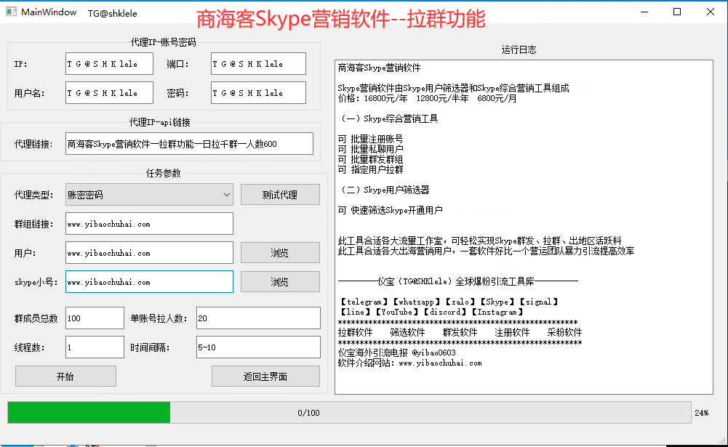Click log line 可 快速筛选Skype开通用户
This screenshot has width=728, height=447.
coord(391,210)
